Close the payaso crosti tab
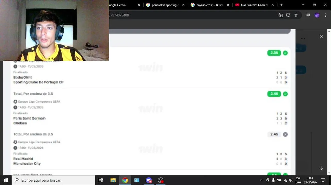331x185 pixels. click(228, 5)
